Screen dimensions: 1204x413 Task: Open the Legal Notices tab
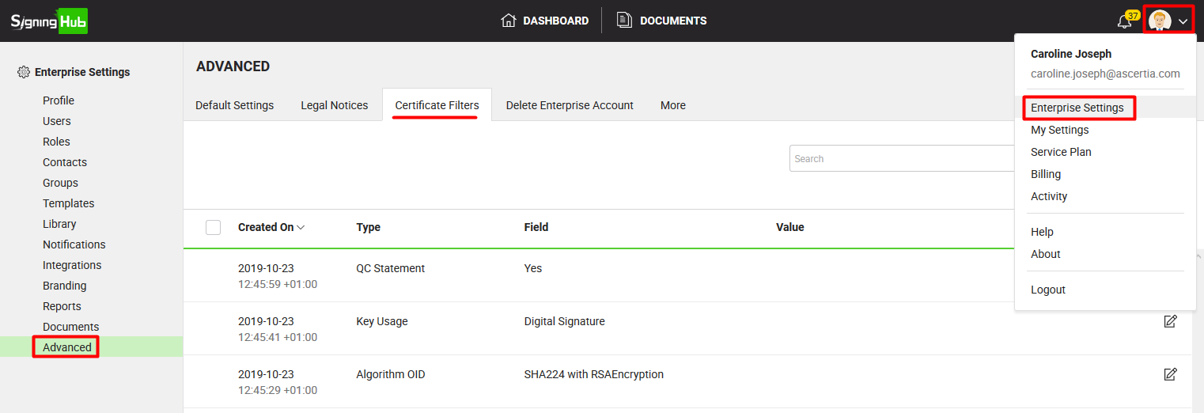coord(334,105)
